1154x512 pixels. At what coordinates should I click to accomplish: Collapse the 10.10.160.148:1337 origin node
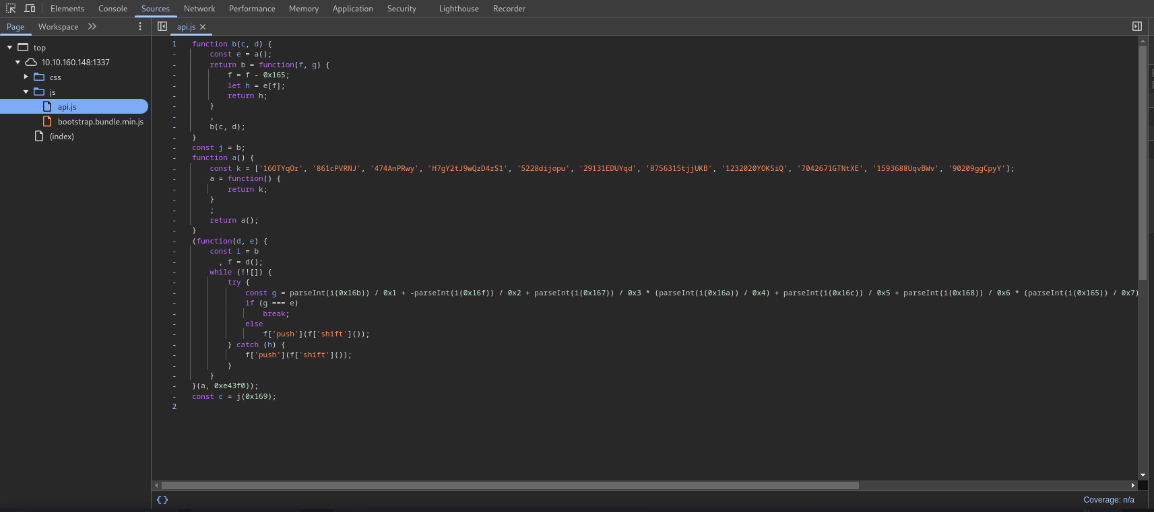[x=18, y=62]
